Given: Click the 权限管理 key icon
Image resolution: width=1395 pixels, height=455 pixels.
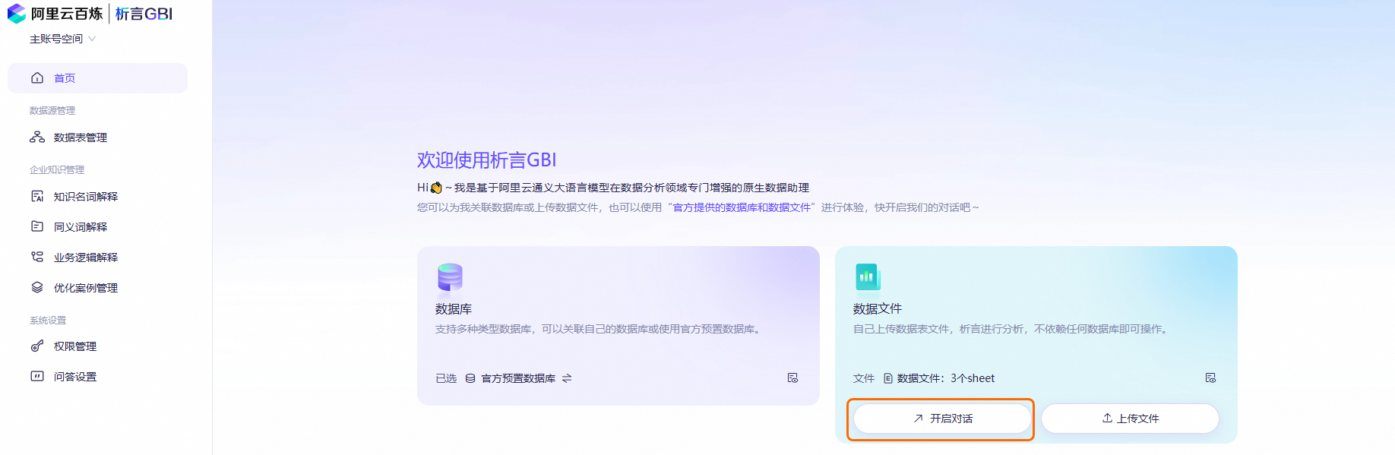Looking at the screenshot, I should click(x=37, y=346).
